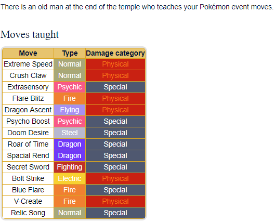Click the Moves taught section heading
This screenshot has height=222, width=275.
[x=30, y=34]
